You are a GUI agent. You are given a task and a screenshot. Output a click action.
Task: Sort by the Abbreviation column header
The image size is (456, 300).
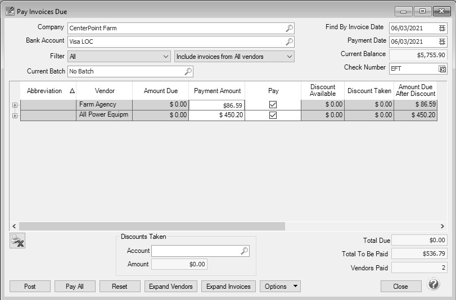coord(45,91)
